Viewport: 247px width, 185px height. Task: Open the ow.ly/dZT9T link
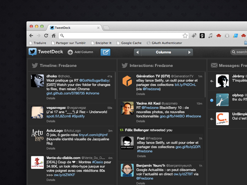[183, 174]
